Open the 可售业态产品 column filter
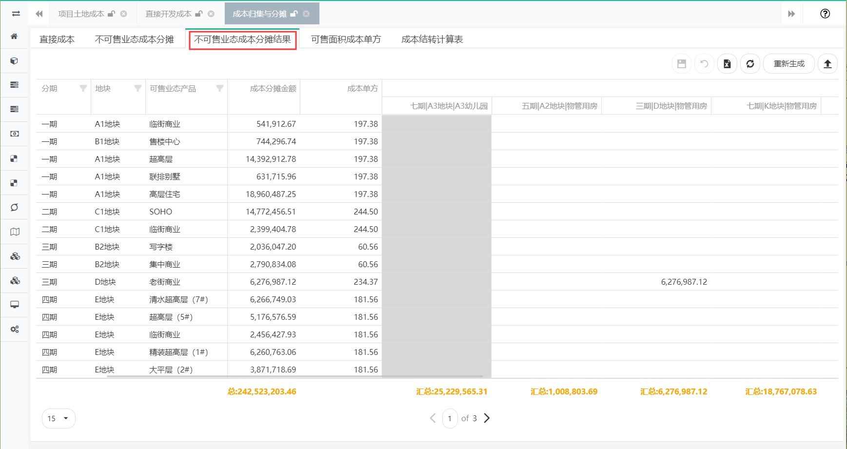The width and height of the screenshot is (847, 449). pyautogui.click(x=219, y=88)
